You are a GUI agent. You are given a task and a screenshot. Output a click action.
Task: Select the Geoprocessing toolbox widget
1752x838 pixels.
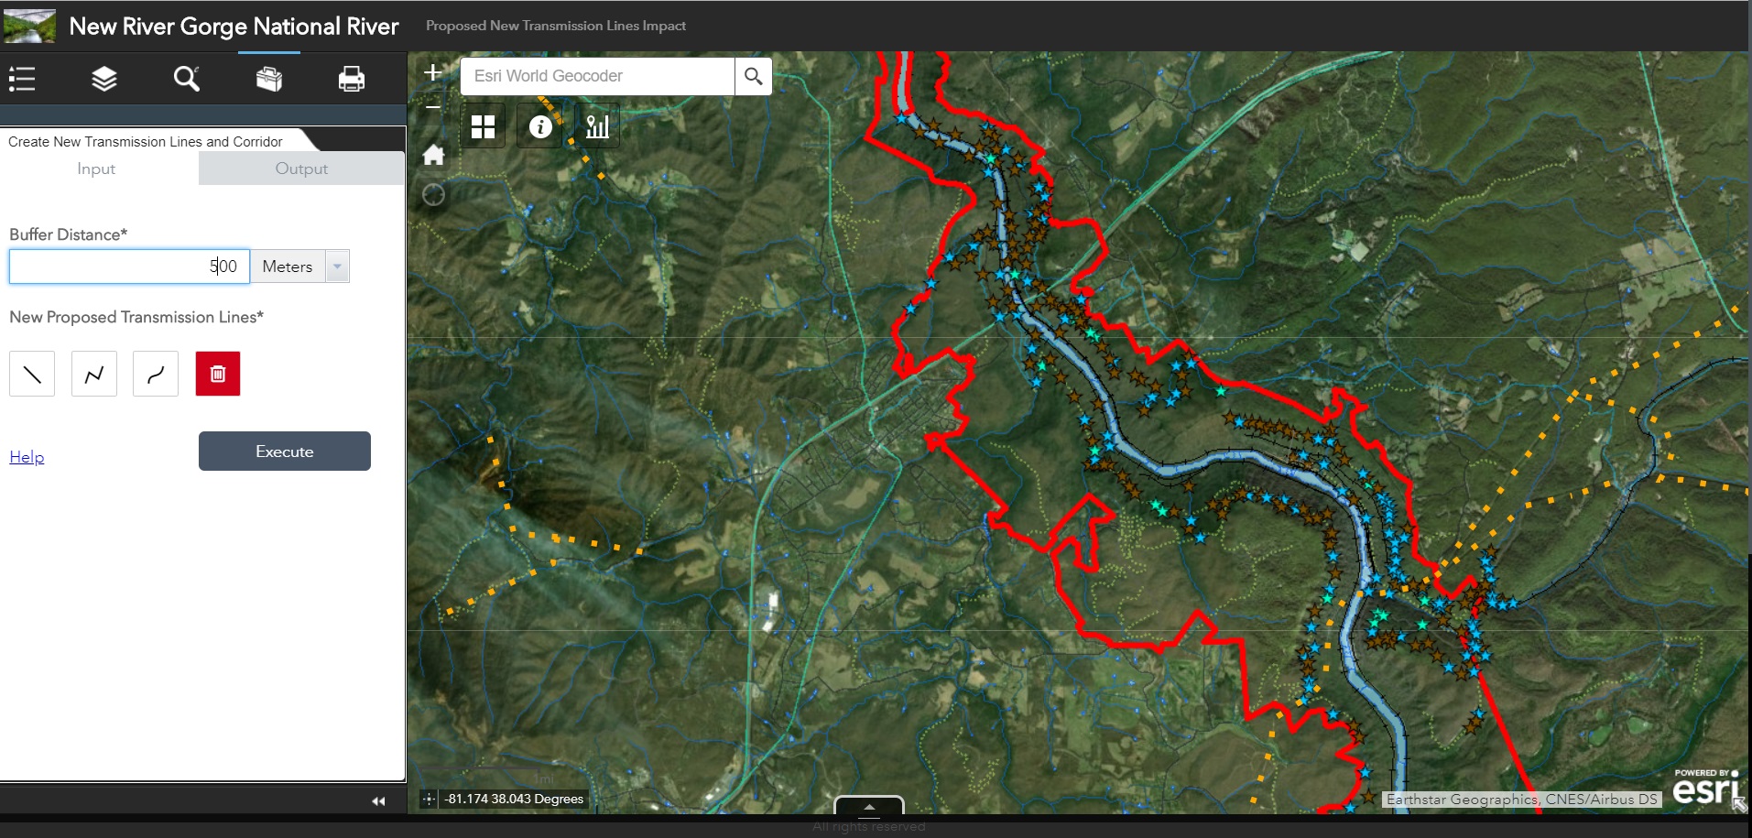(269, 79)
